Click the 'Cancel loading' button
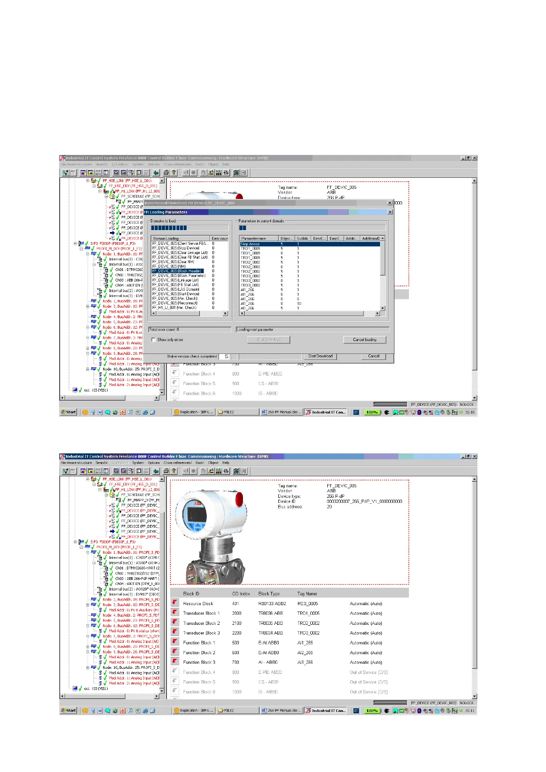The width and height of the screenshot is (546, 772). (x=364, y=340)
